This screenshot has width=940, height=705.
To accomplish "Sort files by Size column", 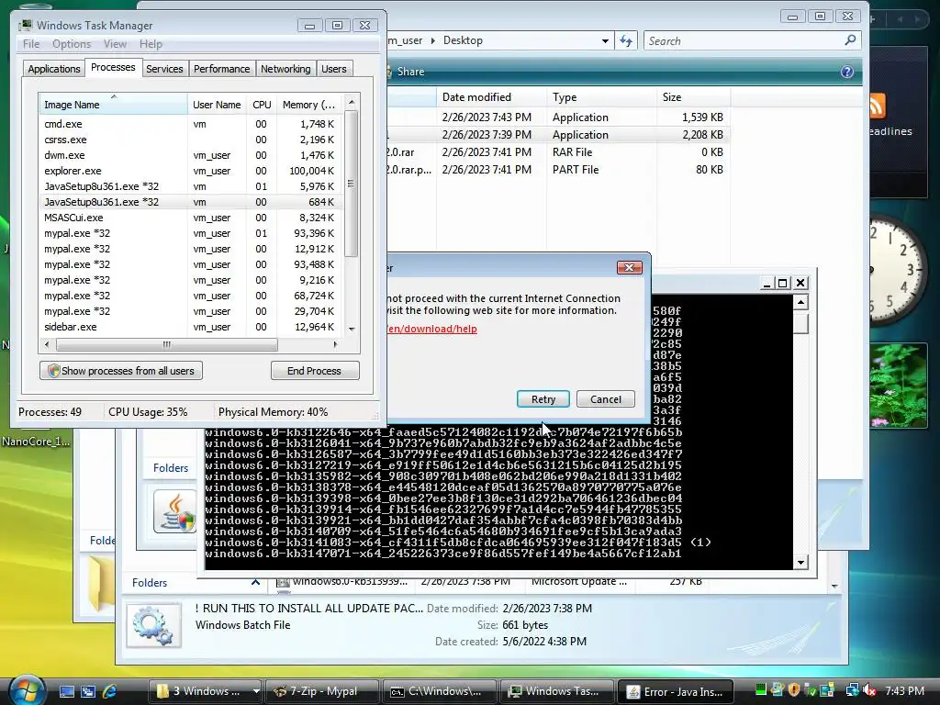I will click(x=694, y=97).
